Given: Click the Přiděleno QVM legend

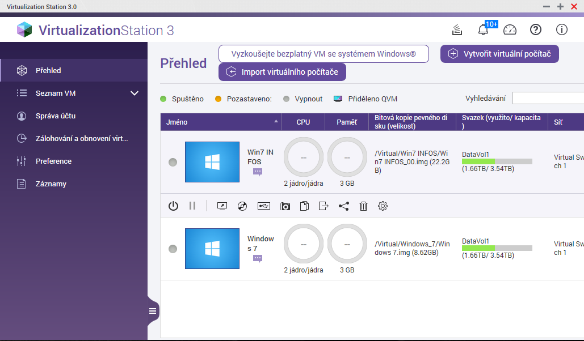Looking at the screenshot, I should pos(365,99).
